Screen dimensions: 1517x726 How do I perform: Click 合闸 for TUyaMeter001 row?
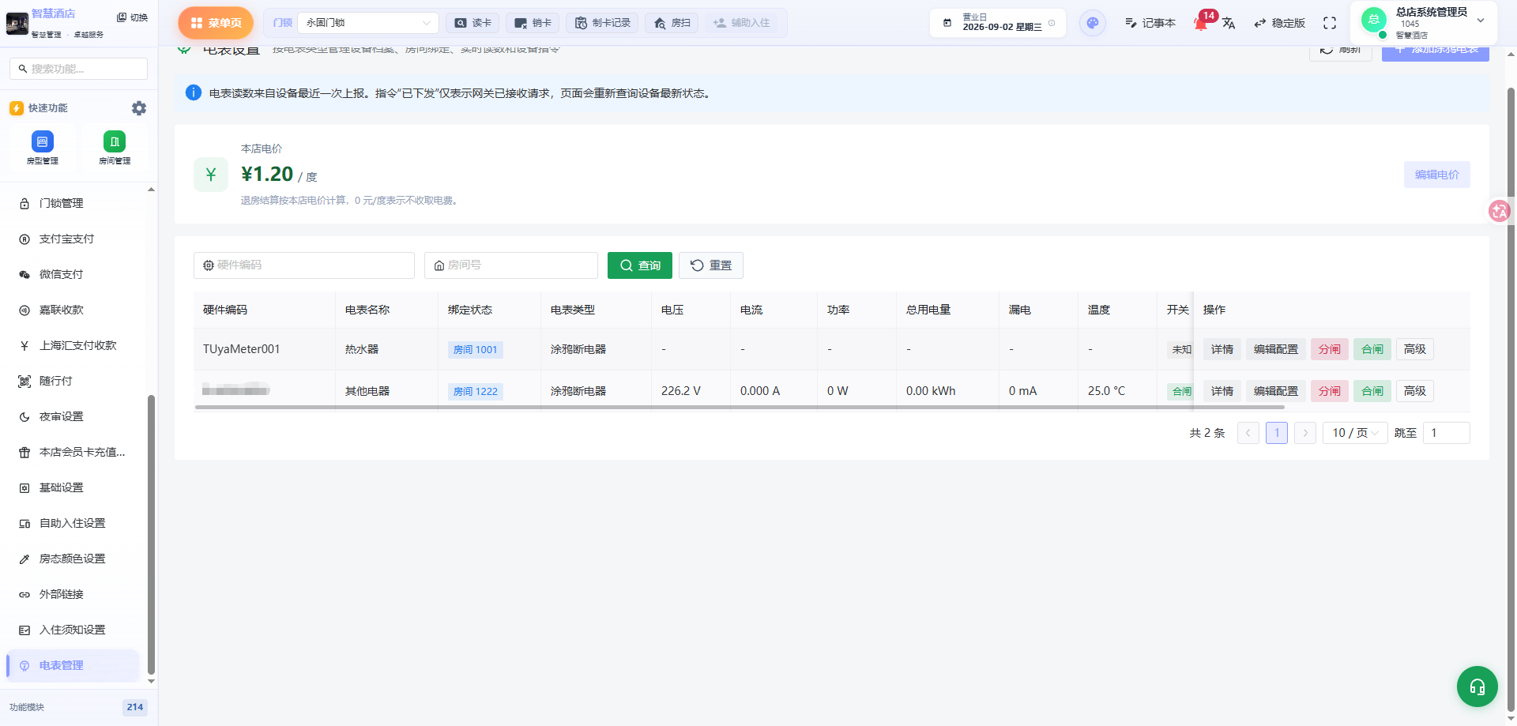coord(1372,349)
